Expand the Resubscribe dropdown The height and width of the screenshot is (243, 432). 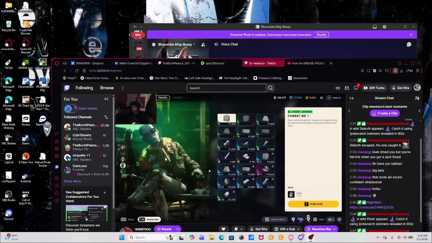pos(334,229)
